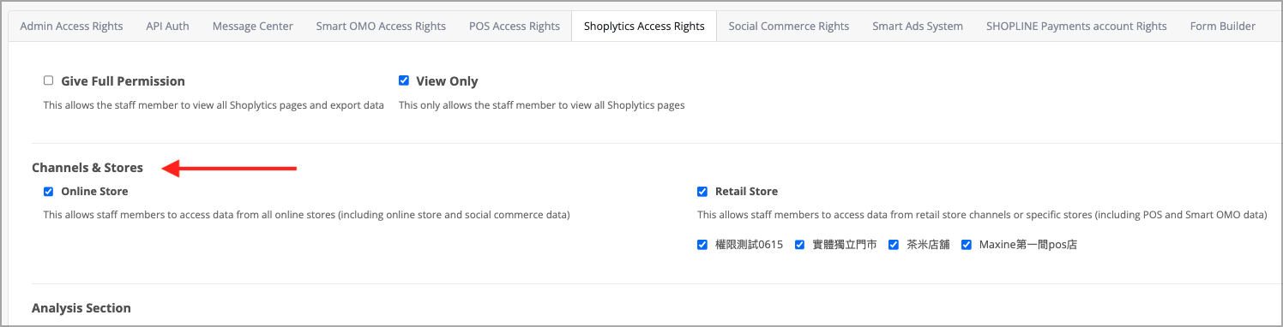The height and width of the screenshot is (327, 1283).
Task: Select the POS Access Rights tab
Action: pos(515,26)
